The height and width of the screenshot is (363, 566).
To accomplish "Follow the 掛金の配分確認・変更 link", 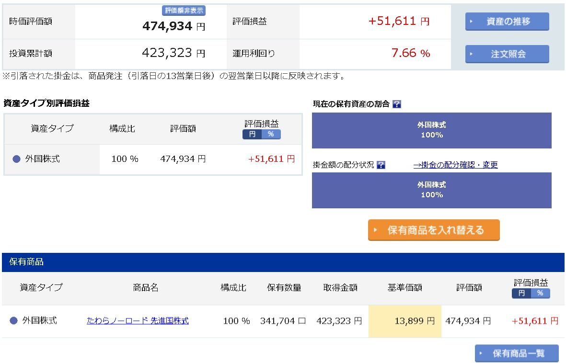I will click(x=455, y=165).
